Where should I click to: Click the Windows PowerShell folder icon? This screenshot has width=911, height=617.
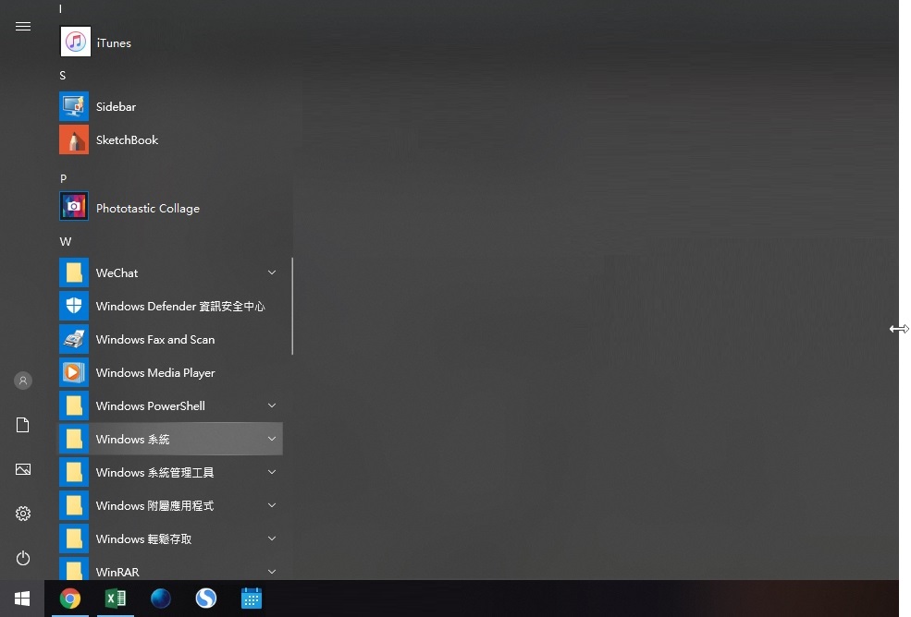[74, 405]
